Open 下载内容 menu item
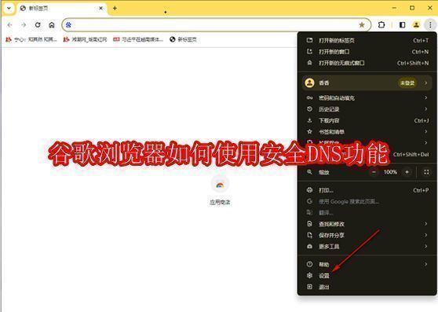Screen dimensions: 438x312 [x=367, y=120]
